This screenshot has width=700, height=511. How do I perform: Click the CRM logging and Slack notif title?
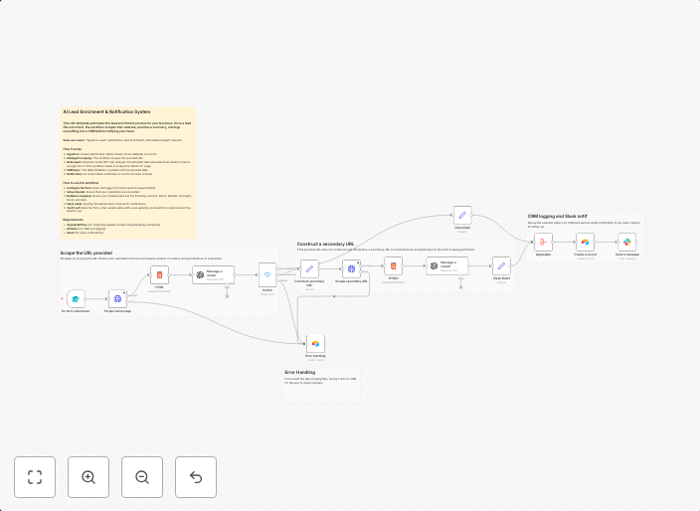tap(557, 217)
